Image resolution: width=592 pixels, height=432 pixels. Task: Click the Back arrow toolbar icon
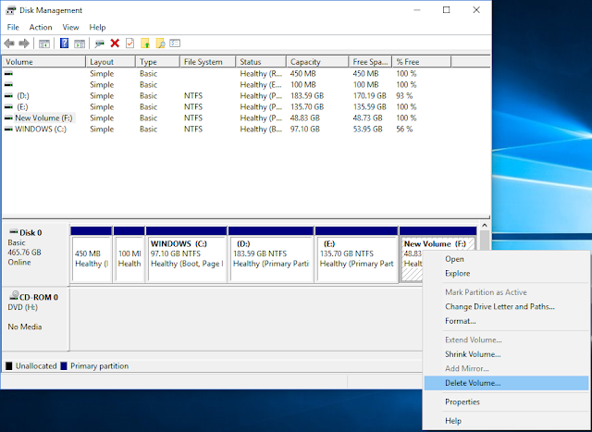click(9, 43)
